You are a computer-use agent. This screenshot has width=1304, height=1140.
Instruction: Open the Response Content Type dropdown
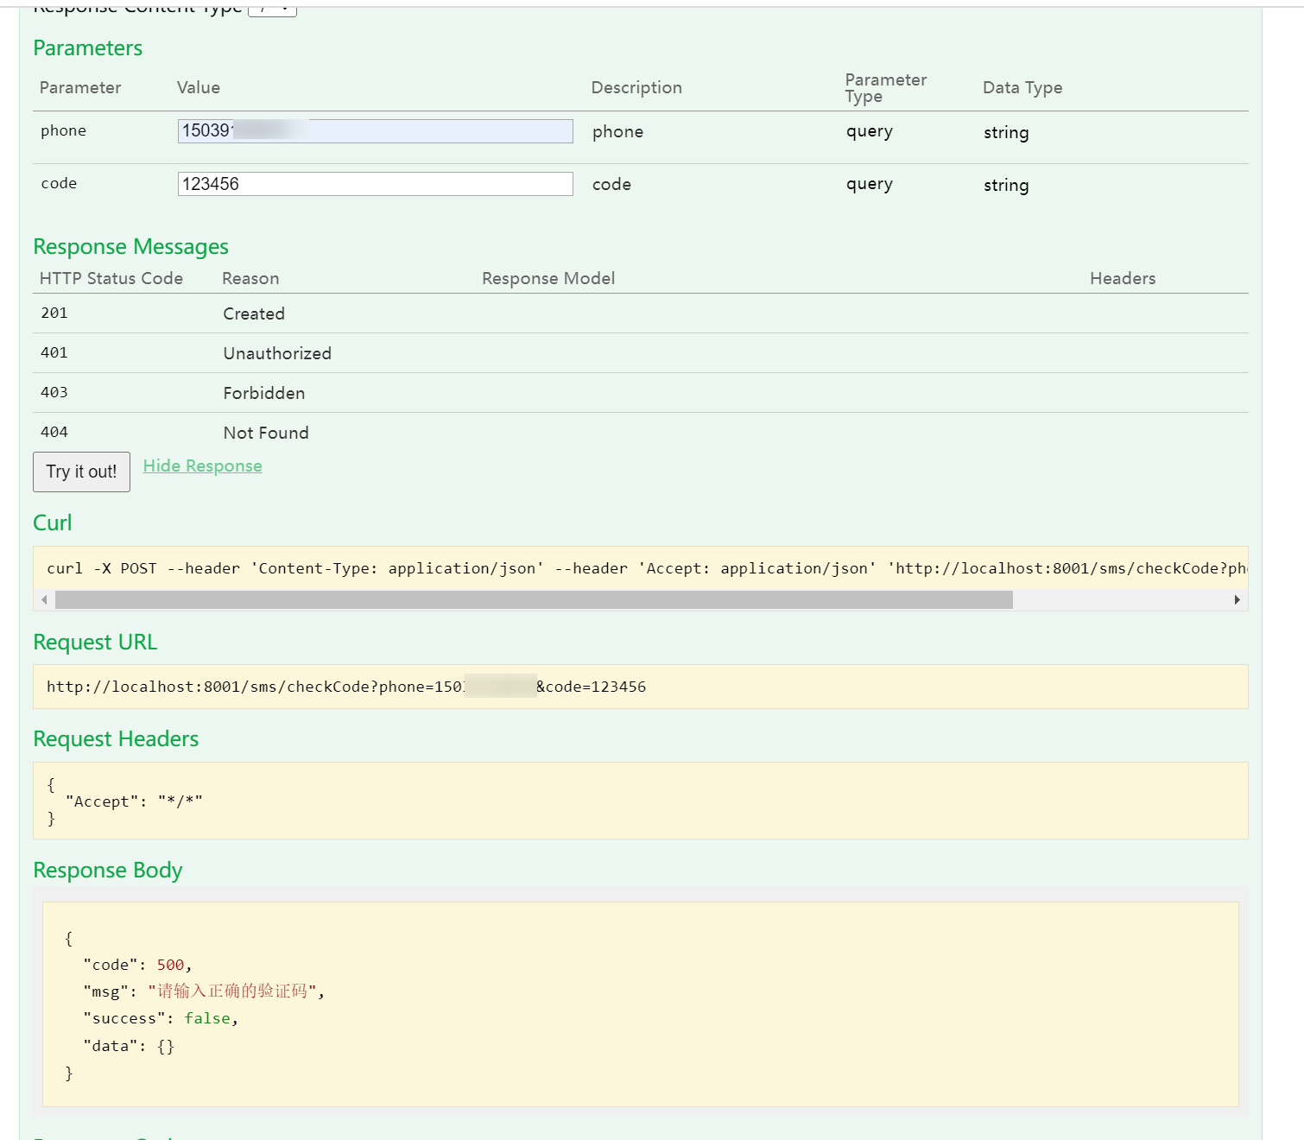pyautogui.click(x=272, y=9)
